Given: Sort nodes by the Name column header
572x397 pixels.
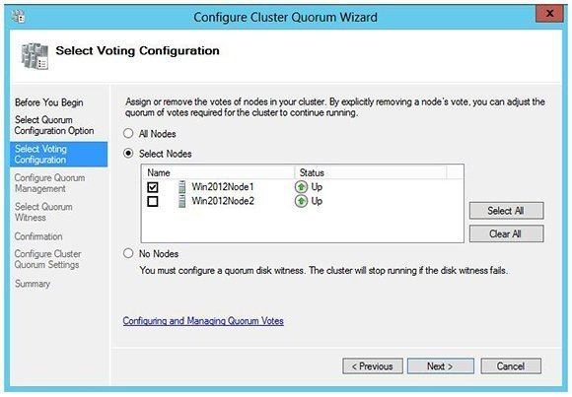Looking at the screenshot, I should coord(218,172).
